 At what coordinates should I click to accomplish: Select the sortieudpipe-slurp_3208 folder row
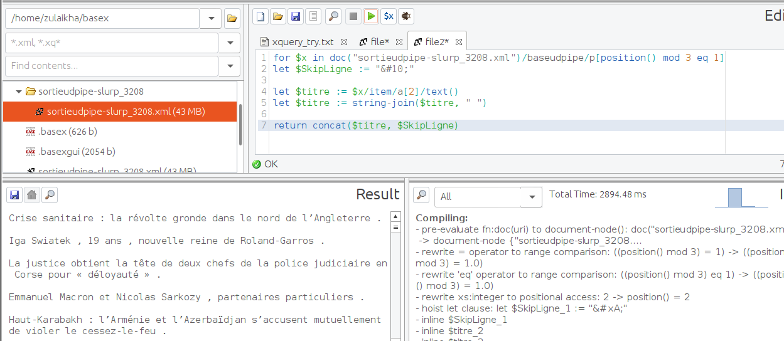point(120,92)
